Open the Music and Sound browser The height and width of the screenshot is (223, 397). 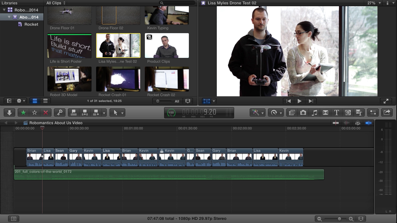pyautogui.click(x=314, y=112)
